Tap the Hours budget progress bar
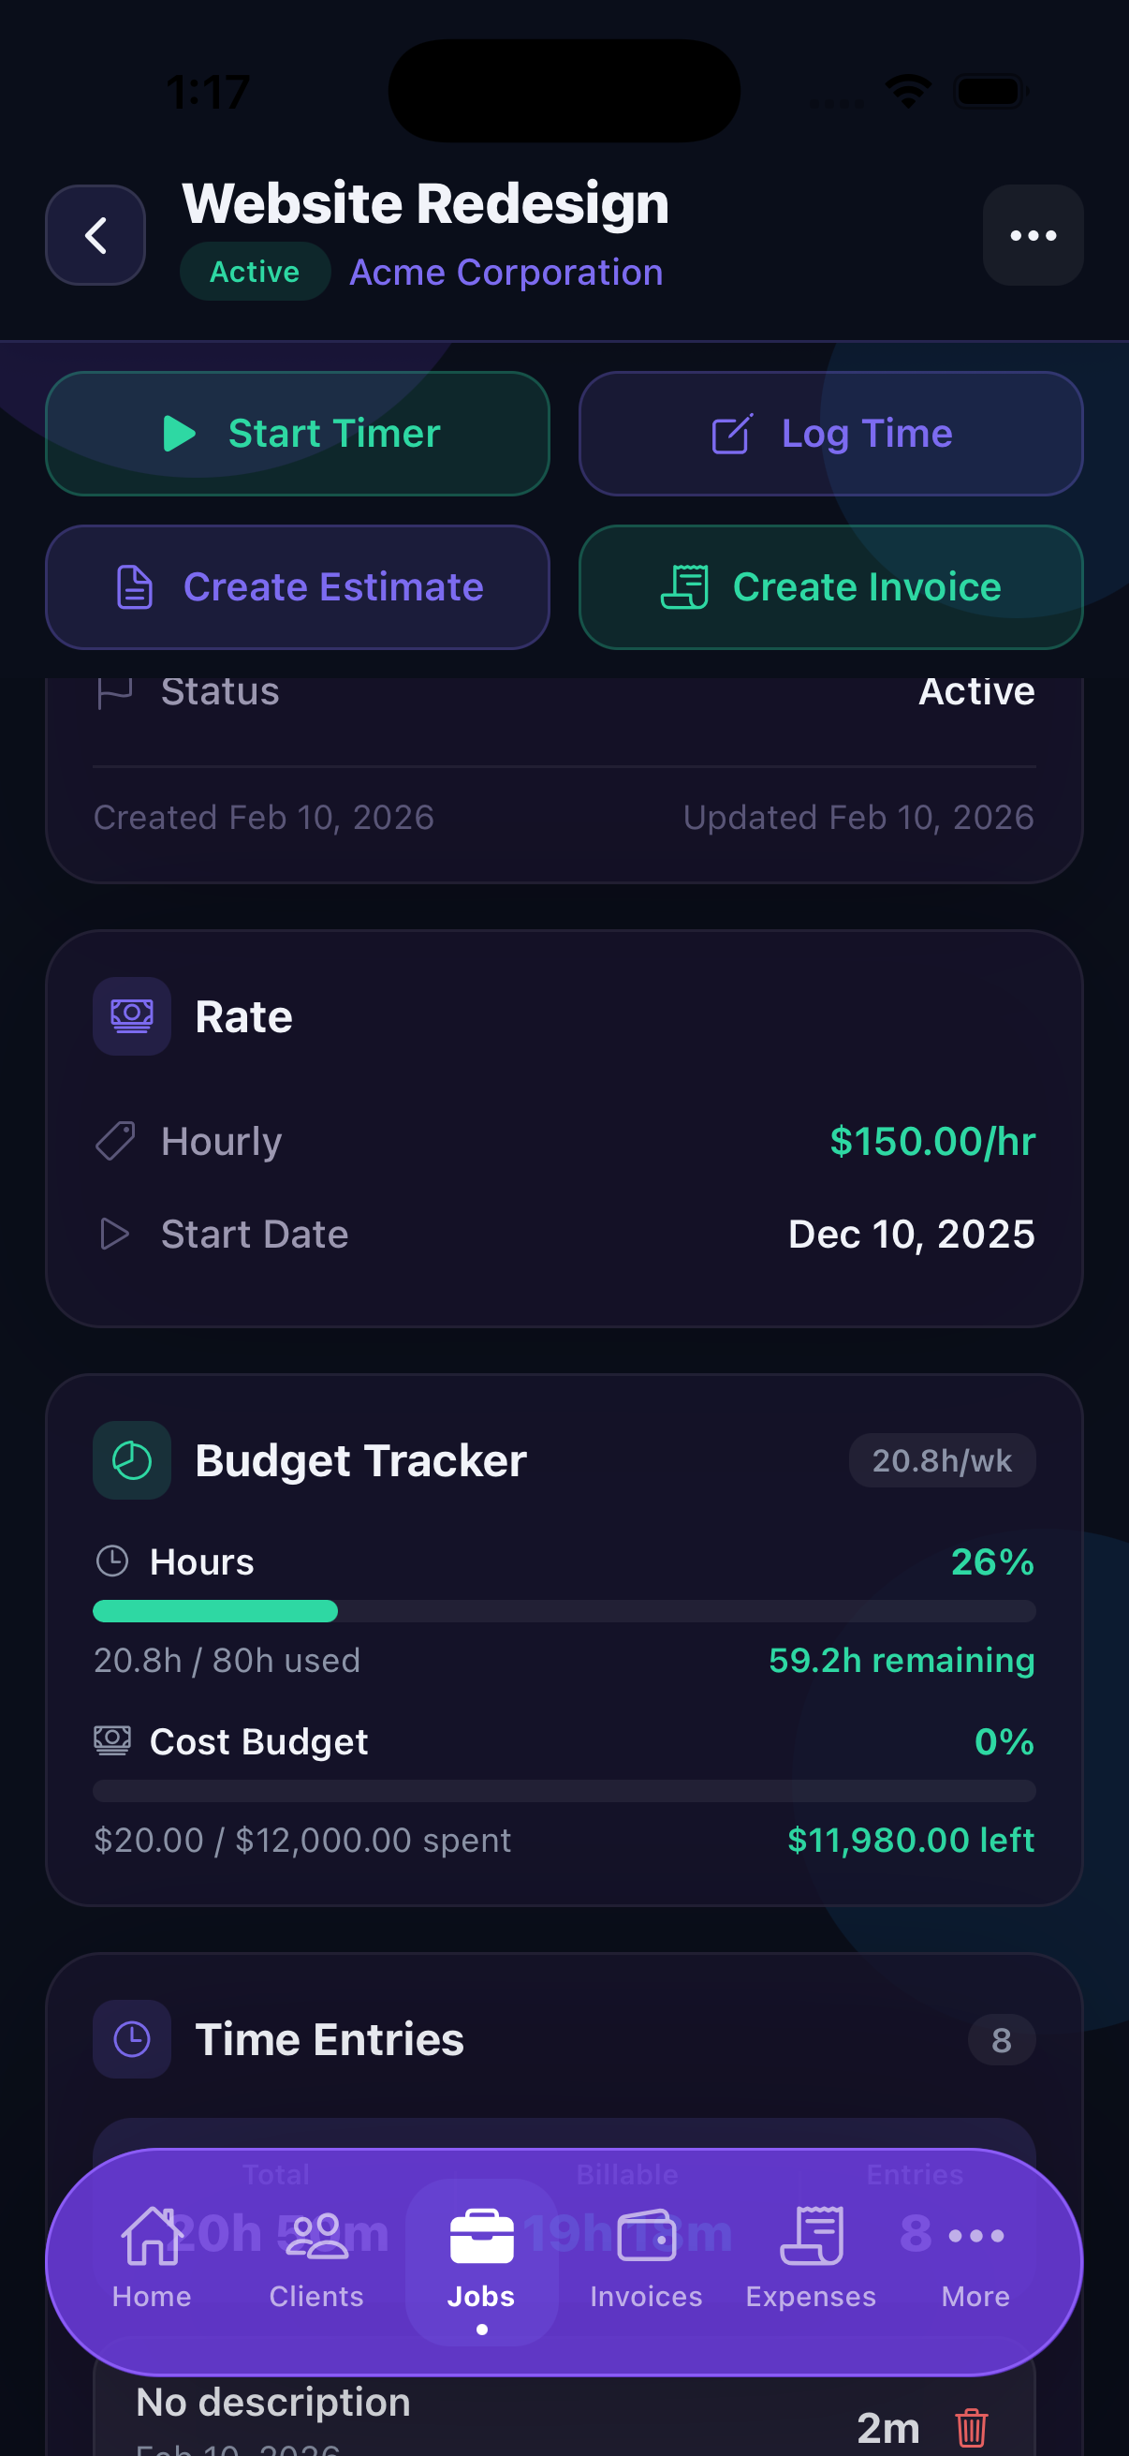Viewport: 1129px width, 2456px height. pos(564,1611)
